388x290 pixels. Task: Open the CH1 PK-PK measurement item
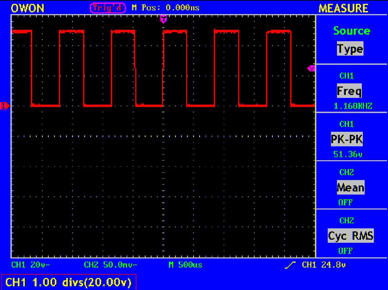pyautogui.click(x=347, y=139)
